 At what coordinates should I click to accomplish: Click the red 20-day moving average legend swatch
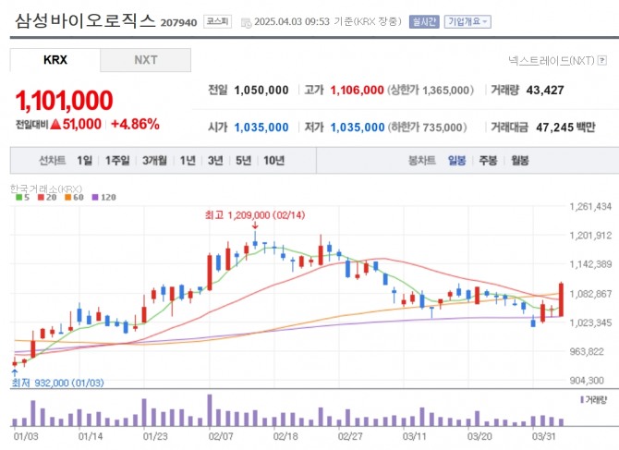[x=41, y=198]
